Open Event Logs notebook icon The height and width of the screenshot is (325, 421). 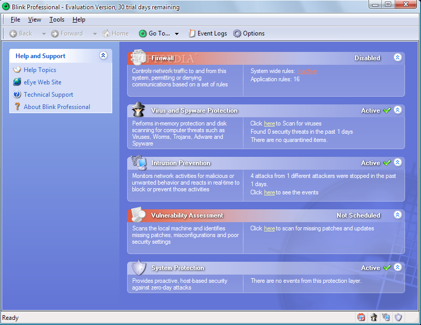(191, 33)
